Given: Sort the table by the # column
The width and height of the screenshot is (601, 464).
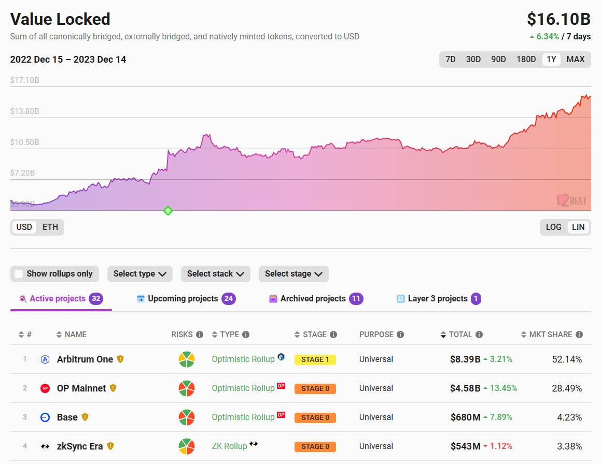Looking at the screenshot, I should (25, 335).
